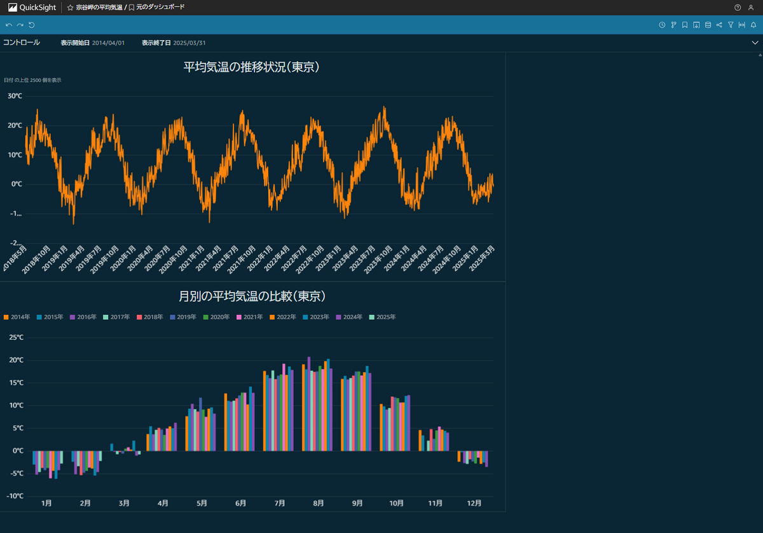
Task: Open alerts bell icon
Action: point(753,25)
